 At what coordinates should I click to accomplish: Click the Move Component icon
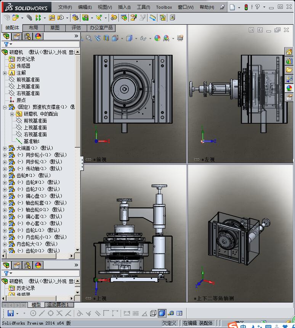(x=61, y=18)
